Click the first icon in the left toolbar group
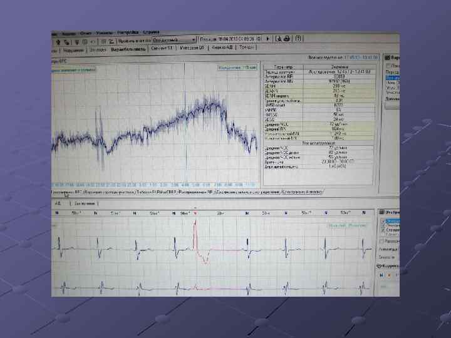 tap(58, 43)
